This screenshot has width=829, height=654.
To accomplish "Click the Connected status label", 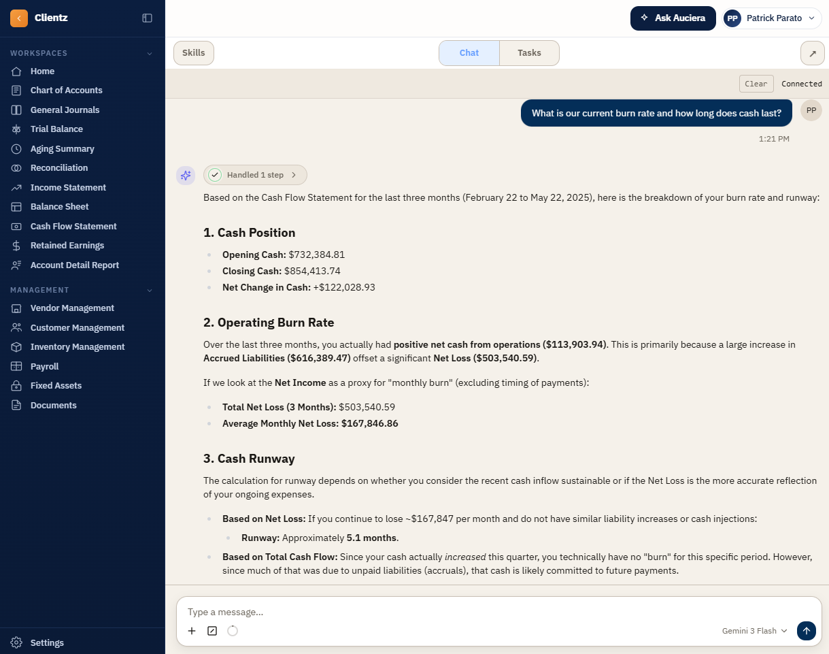I will pos(802,84).
